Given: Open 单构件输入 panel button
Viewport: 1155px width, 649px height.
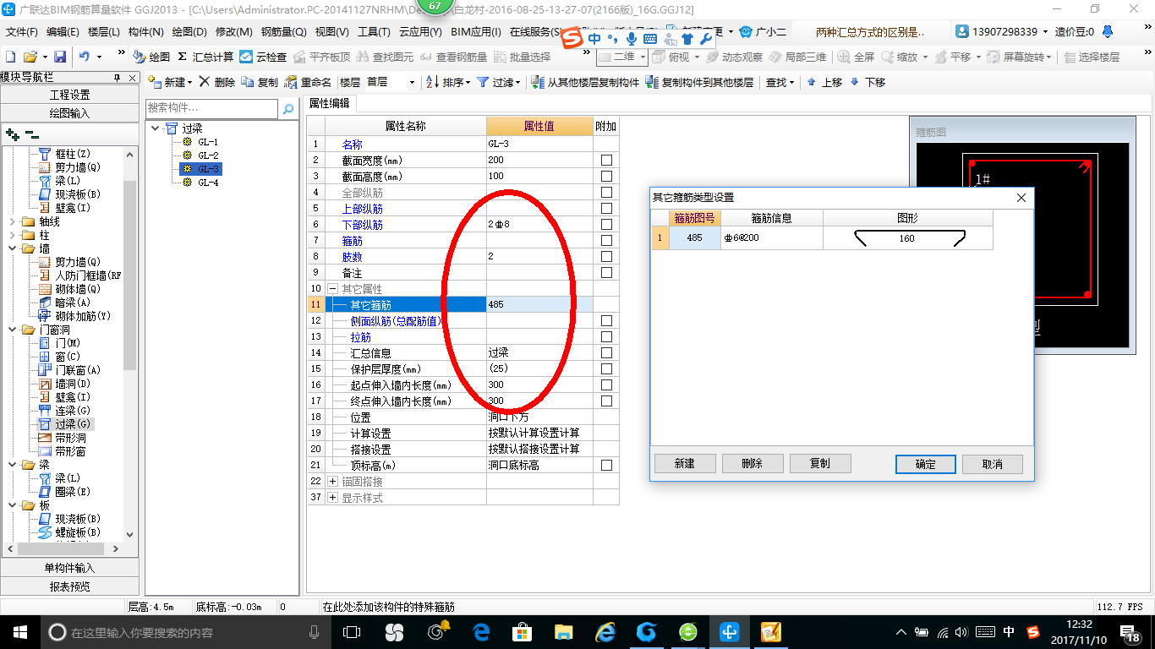Looking at the screenshot, I should [70, 568].
